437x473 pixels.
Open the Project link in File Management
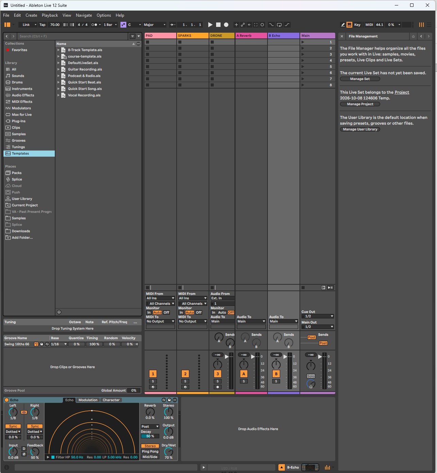(402, 92)
